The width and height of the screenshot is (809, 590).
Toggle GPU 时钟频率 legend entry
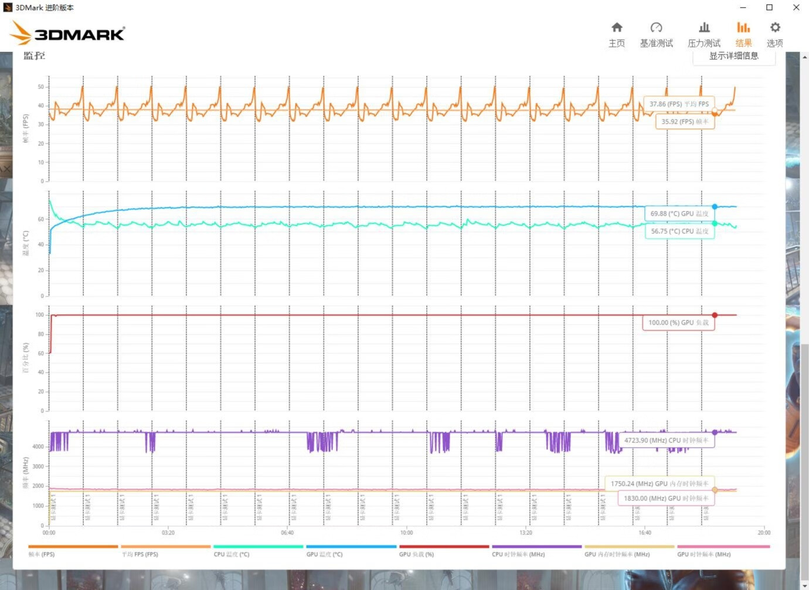pyautogui.click(x=723, y=550)
